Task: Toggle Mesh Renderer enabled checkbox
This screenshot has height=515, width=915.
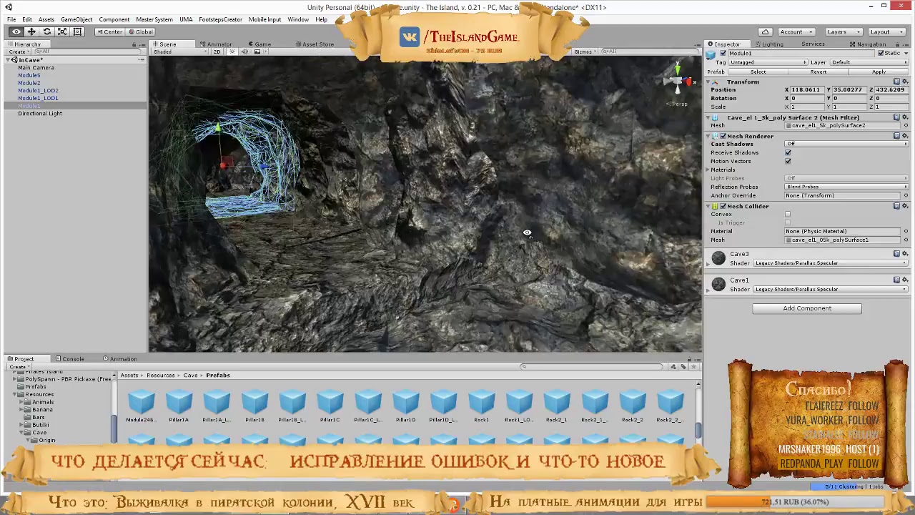Action: [723, 136]
